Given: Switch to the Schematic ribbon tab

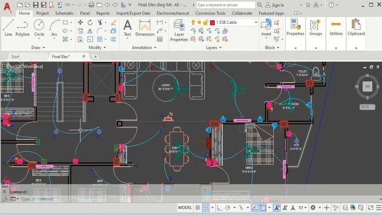Looking at the screenshot, I should [x=64, y=13].
